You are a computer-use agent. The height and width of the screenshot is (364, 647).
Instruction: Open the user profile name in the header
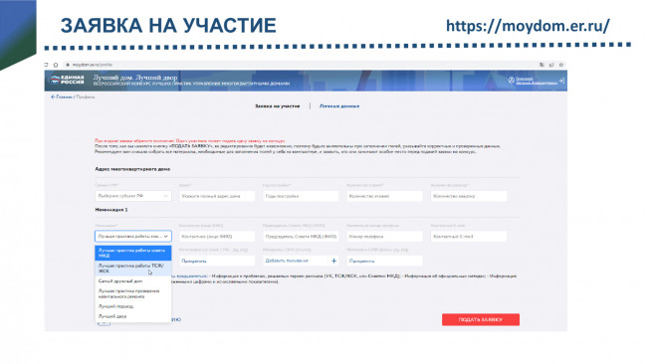(536, 81)
